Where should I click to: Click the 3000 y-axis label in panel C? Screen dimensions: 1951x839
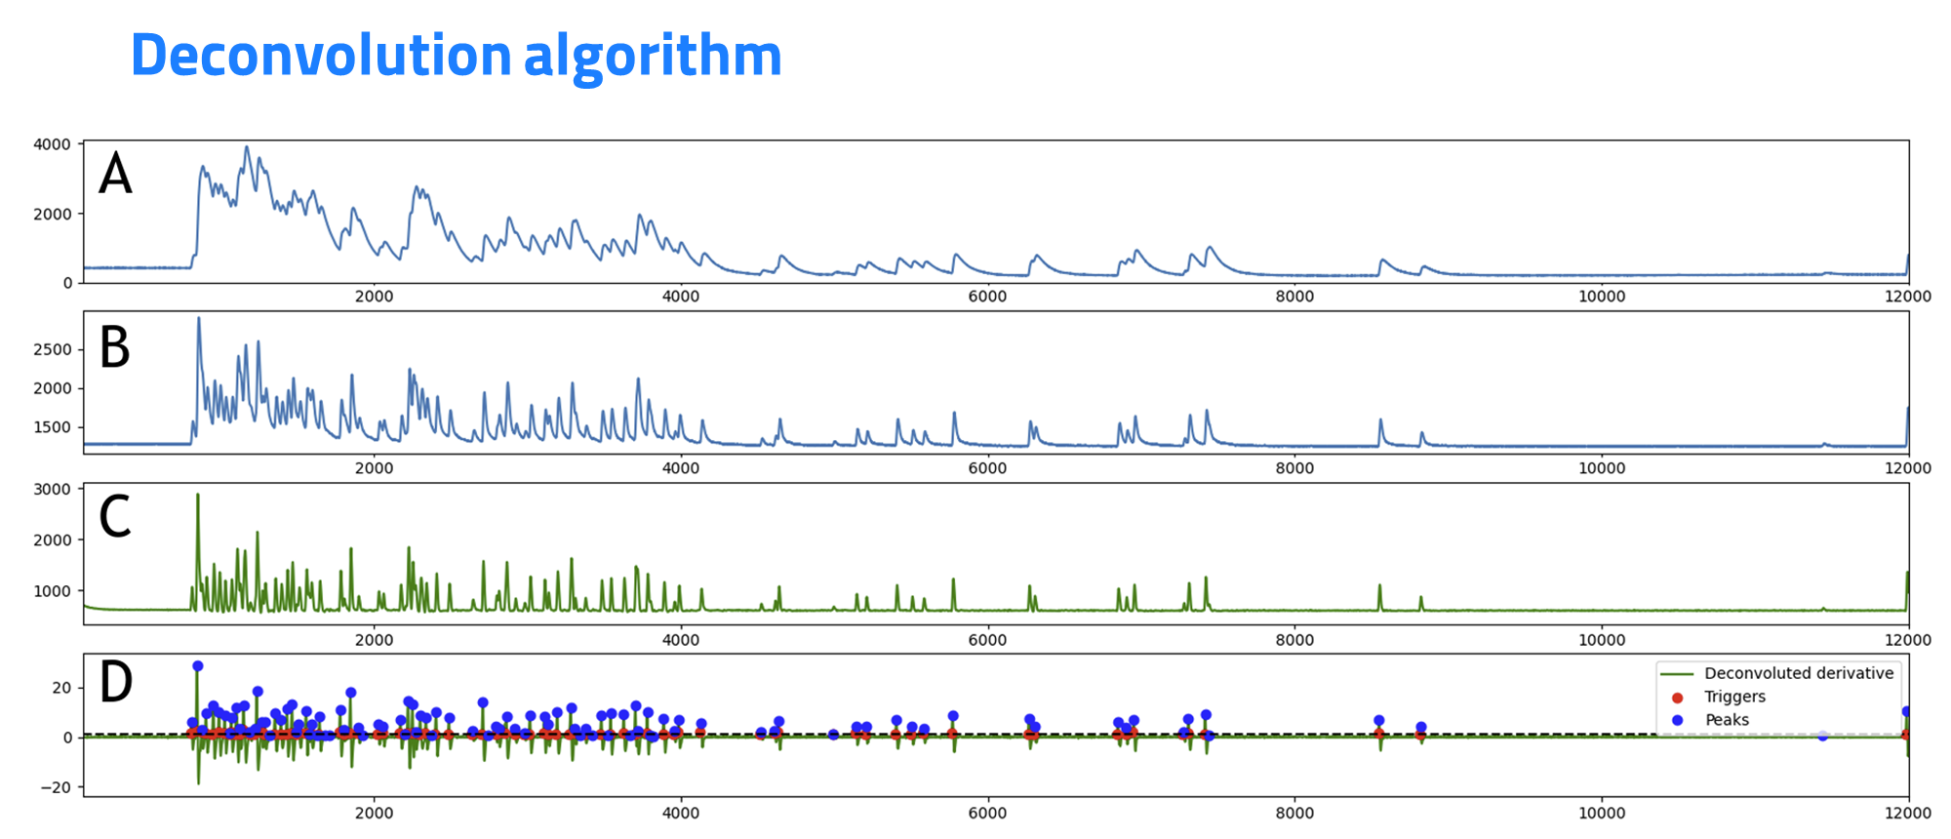[52, 490]
